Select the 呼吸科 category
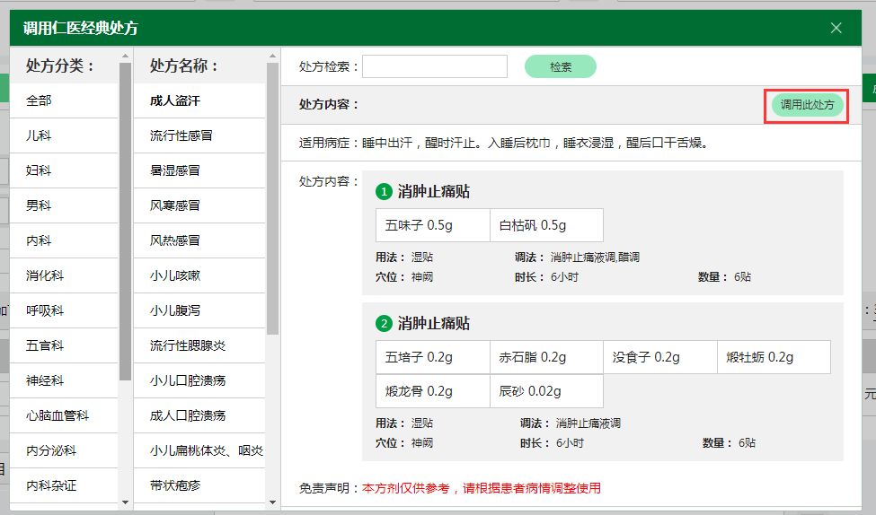The image size is (876, 515). pos(45,310)
